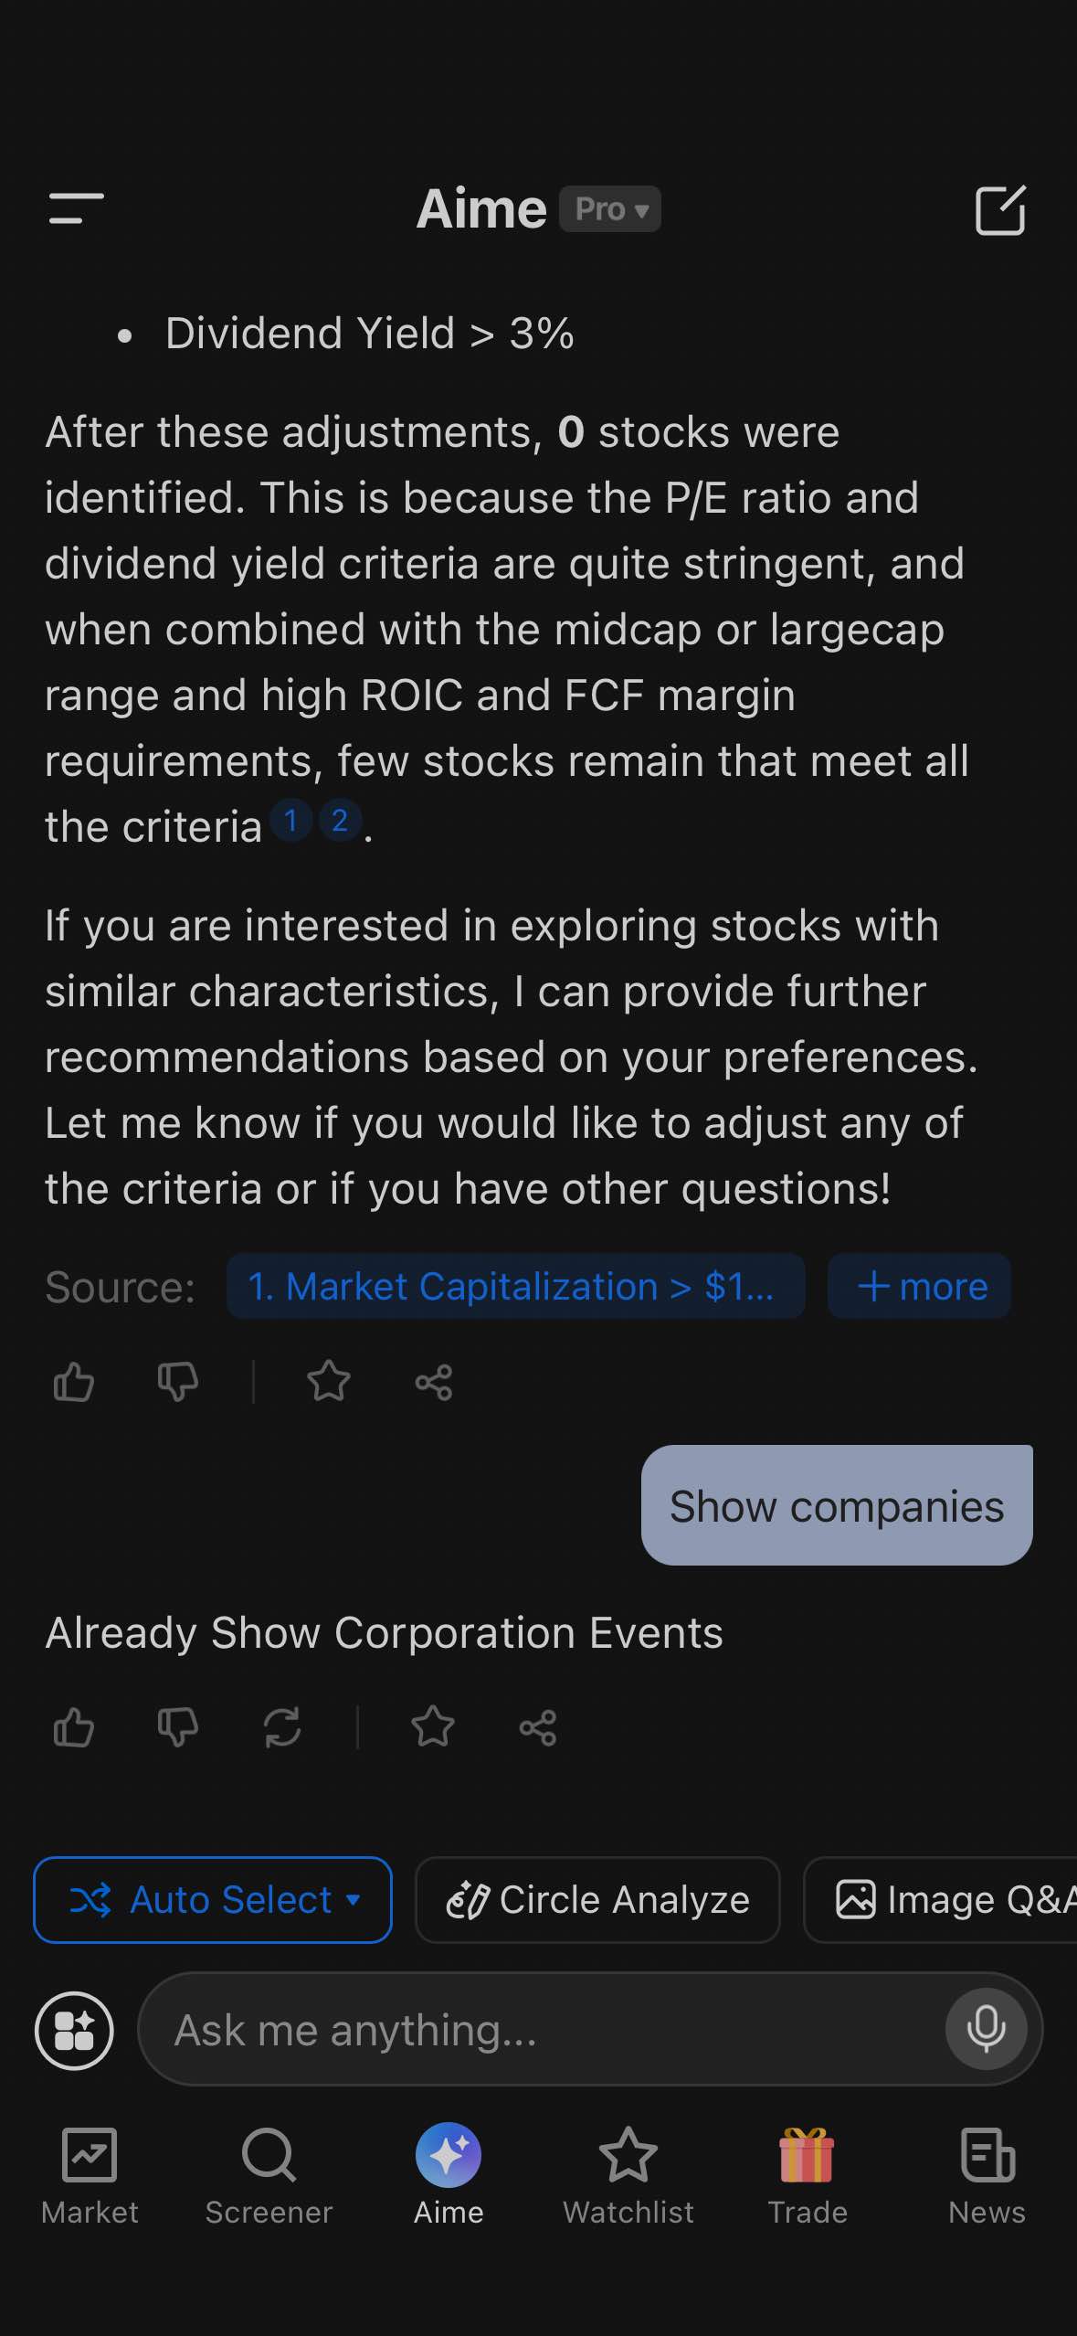Like the stock screening response
This screenshot has height=2336, width=1077.
pos(74,1381)
